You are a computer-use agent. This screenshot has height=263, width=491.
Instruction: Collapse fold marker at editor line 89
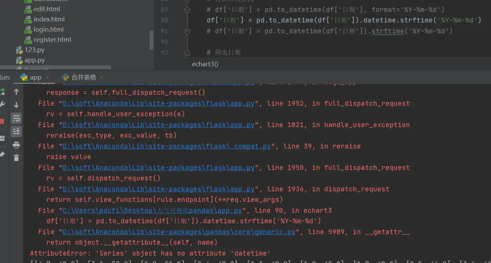click(x=187, y=10)
